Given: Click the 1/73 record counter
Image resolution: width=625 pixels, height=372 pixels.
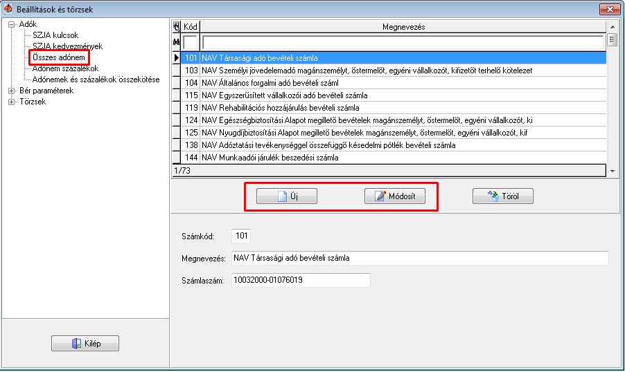Looking at the screenshot, I should click(x=182, y=171).
